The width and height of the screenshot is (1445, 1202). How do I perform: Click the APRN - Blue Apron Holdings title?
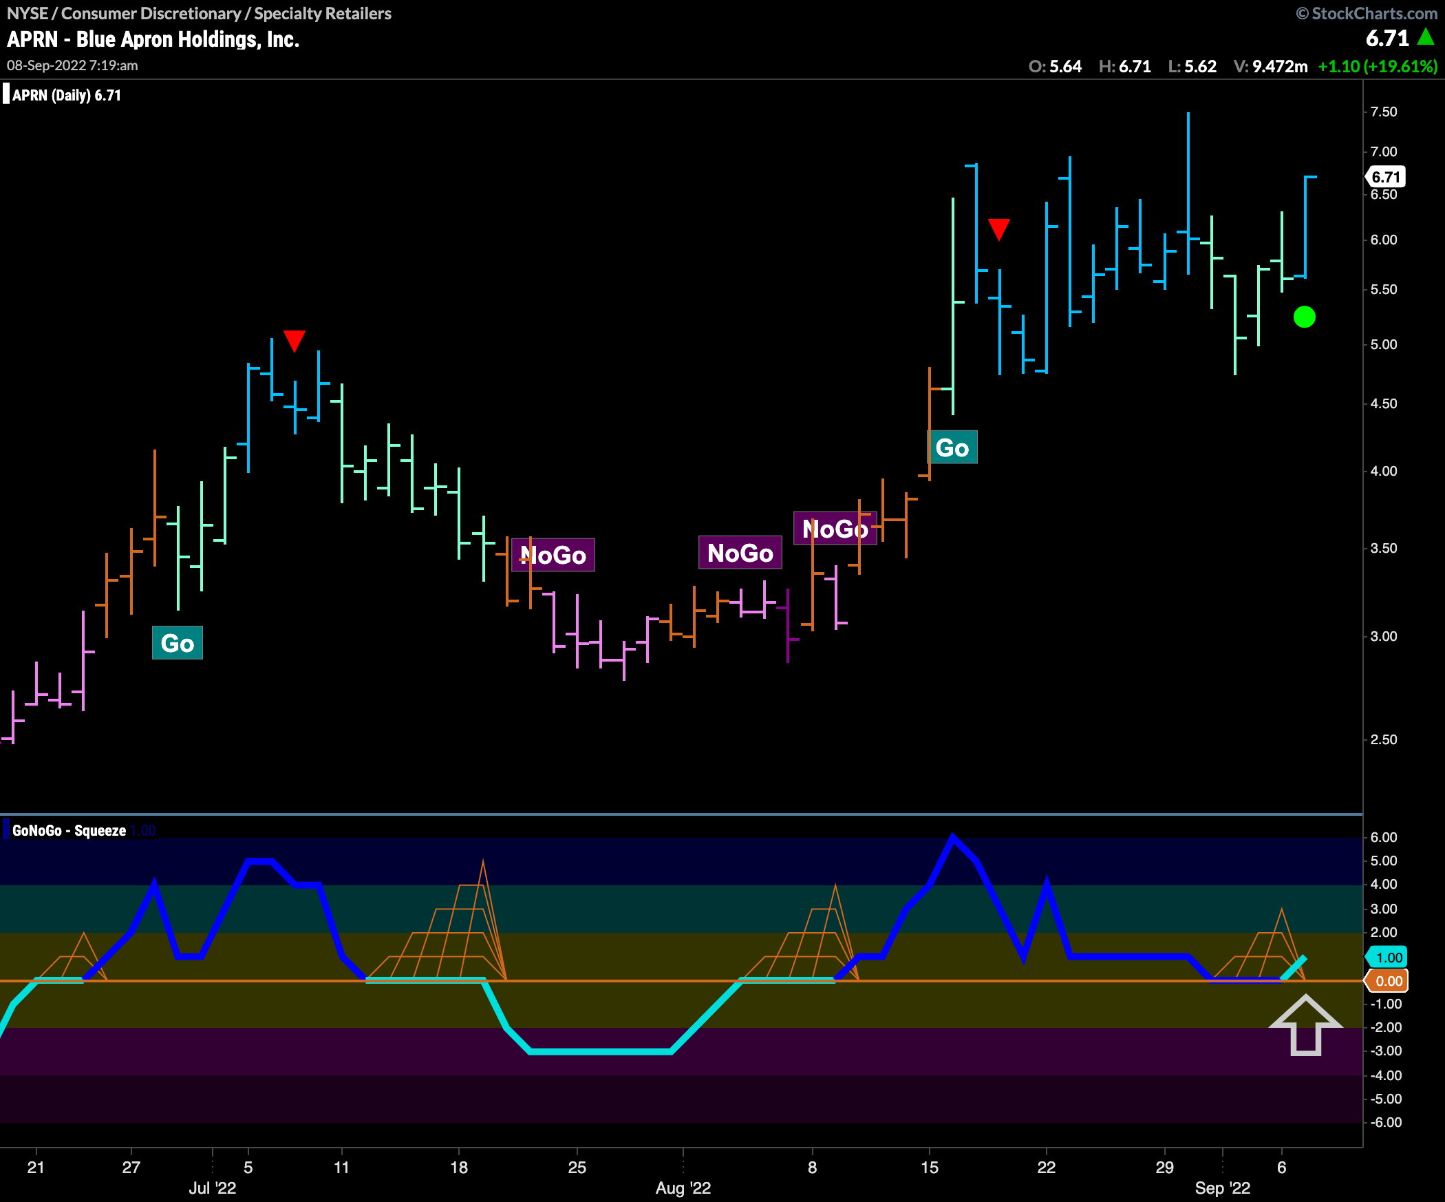coord(153,39)
